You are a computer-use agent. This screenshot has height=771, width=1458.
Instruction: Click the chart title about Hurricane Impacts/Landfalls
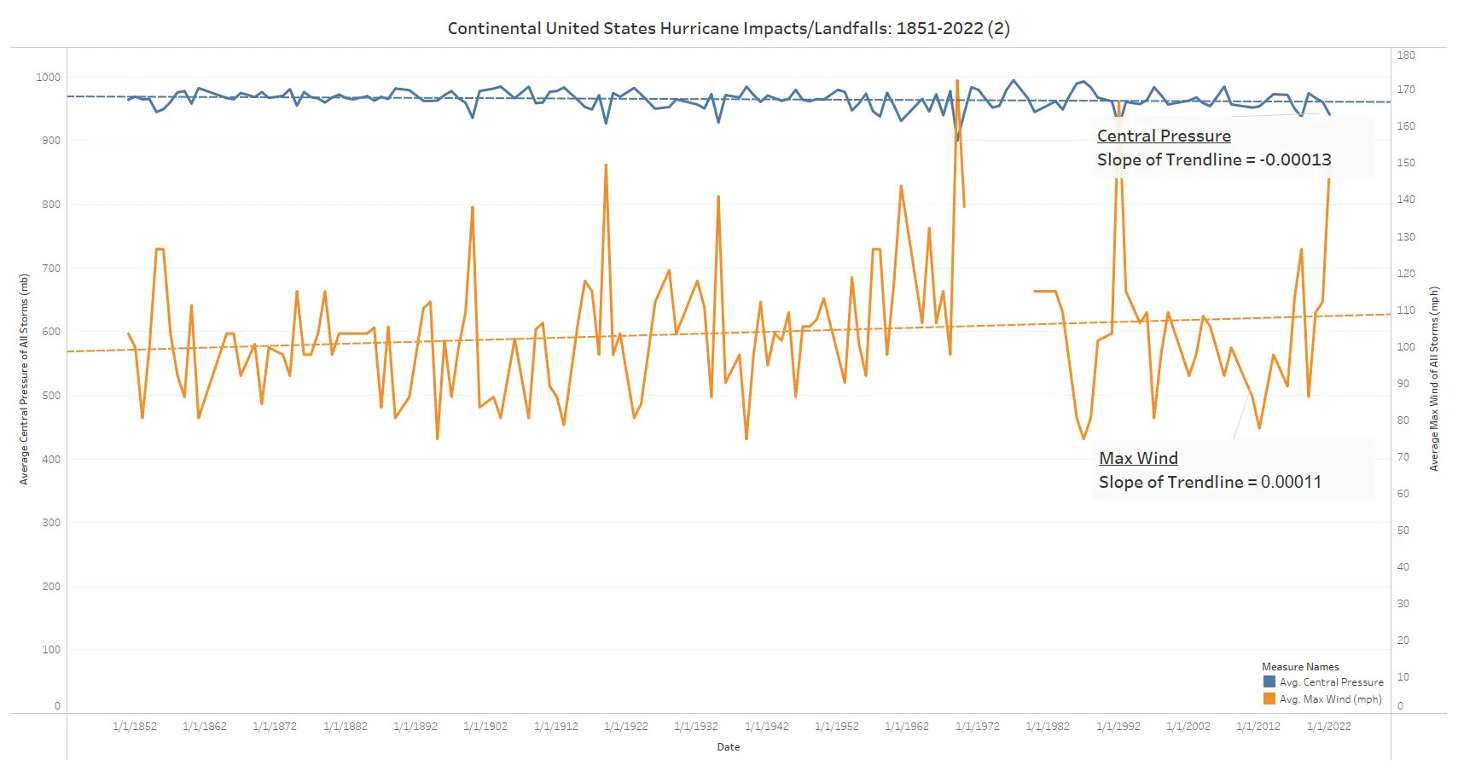pos(729,28)
